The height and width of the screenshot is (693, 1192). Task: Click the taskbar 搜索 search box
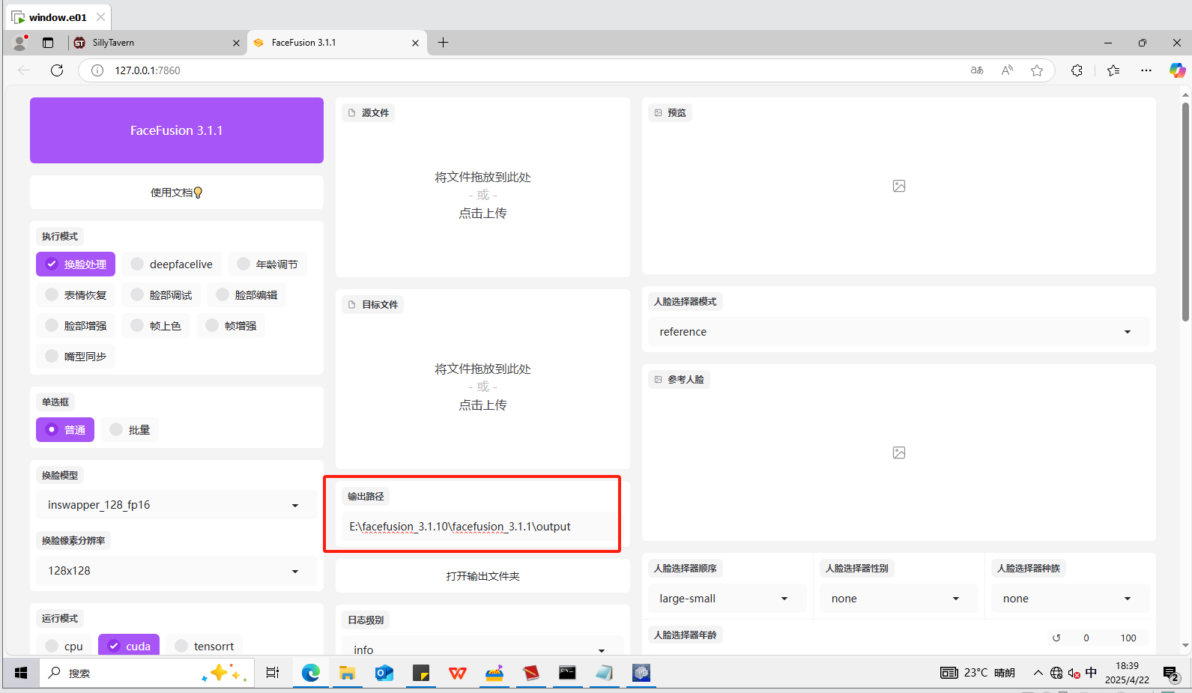pos(148,673)
